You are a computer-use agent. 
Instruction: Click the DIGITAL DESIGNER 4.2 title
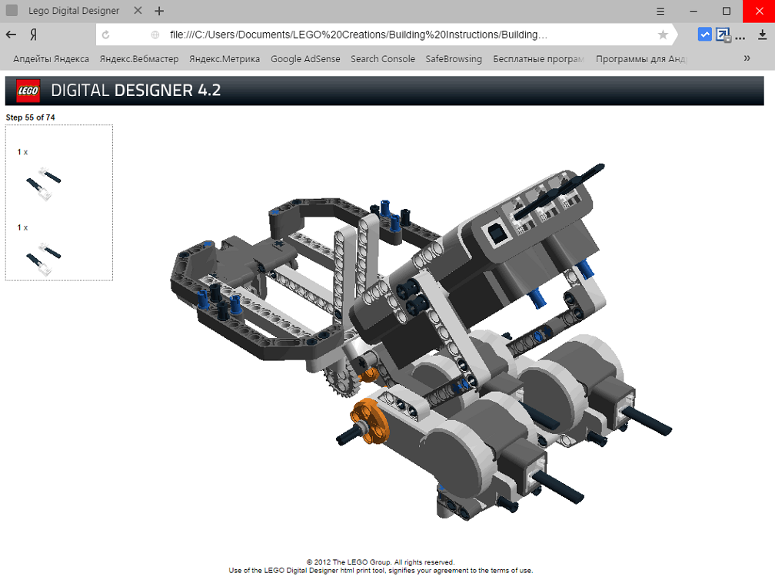136,91
